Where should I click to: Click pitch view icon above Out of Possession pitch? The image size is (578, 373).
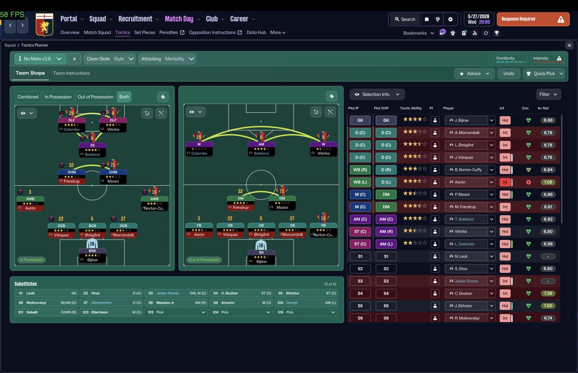click(332, 97)
